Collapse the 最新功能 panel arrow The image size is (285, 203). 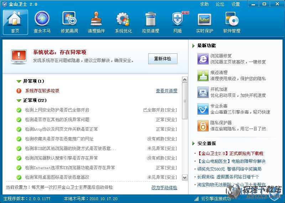193,46
